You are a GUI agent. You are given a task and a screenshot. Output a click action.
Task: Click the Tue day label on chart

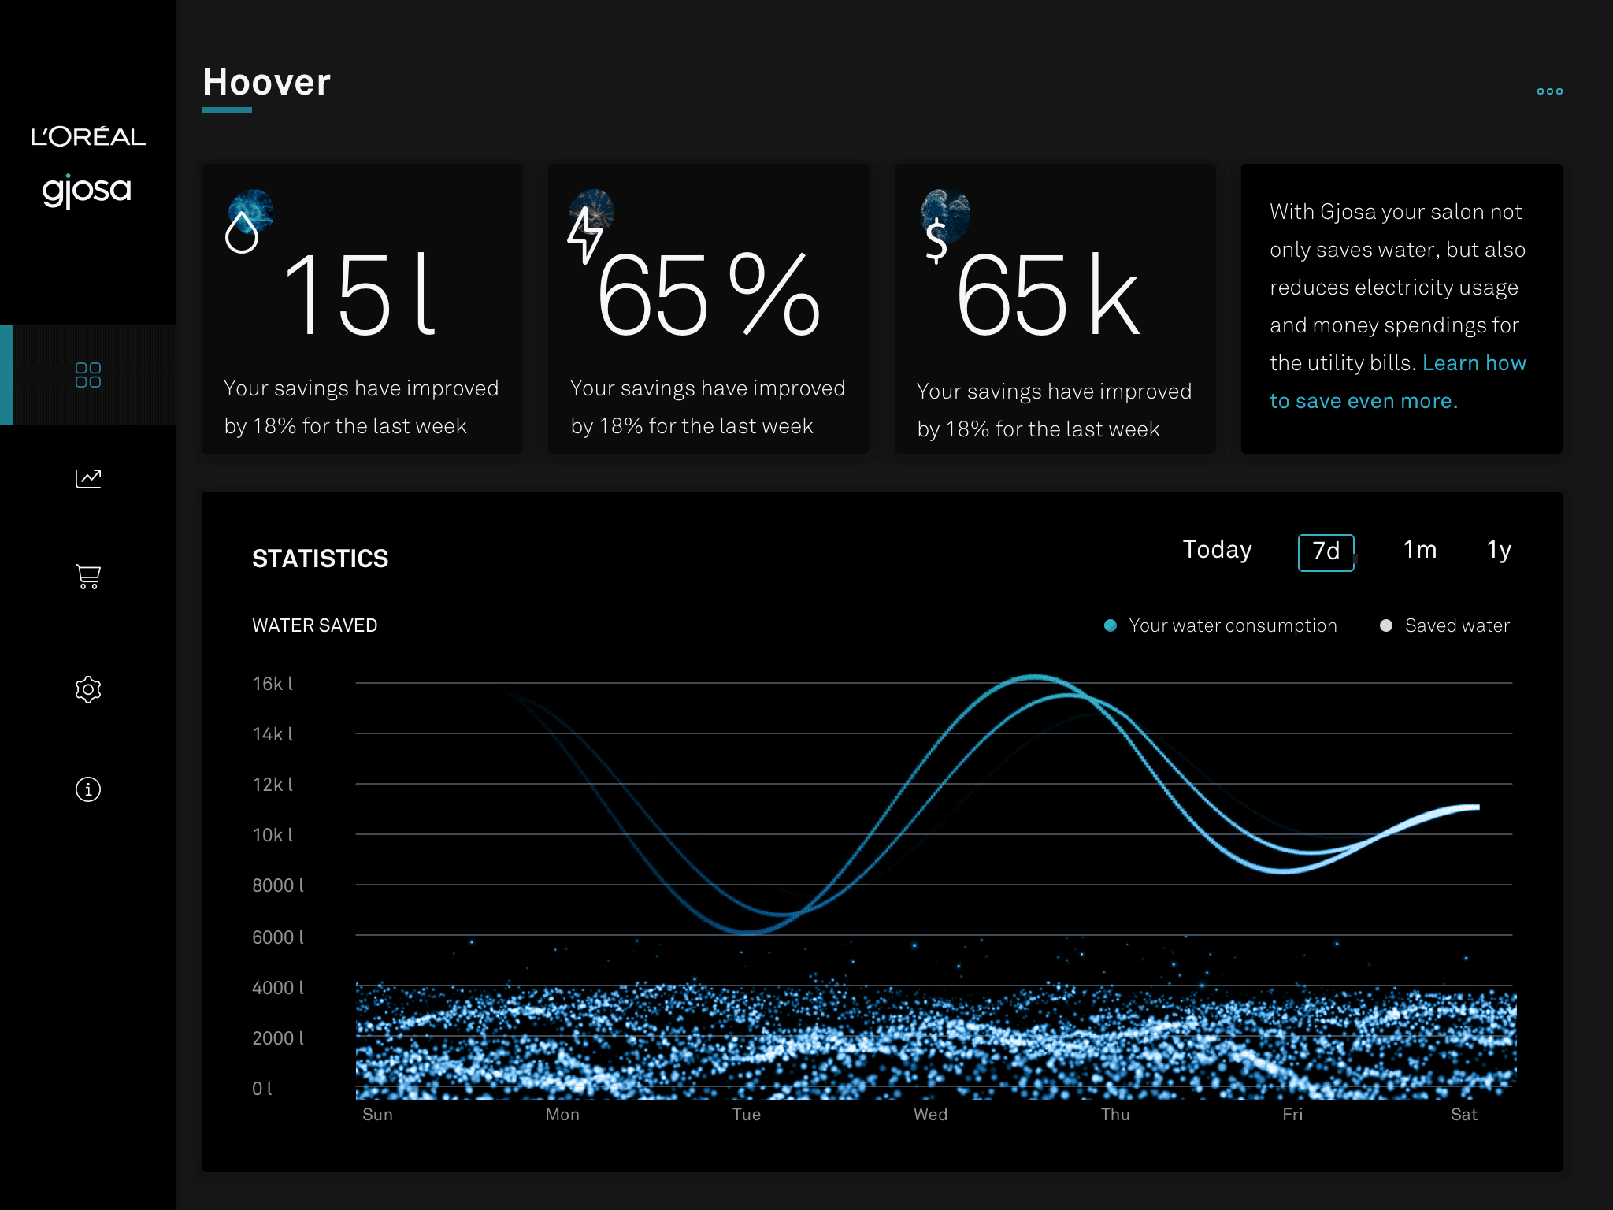coord(747,1115)
